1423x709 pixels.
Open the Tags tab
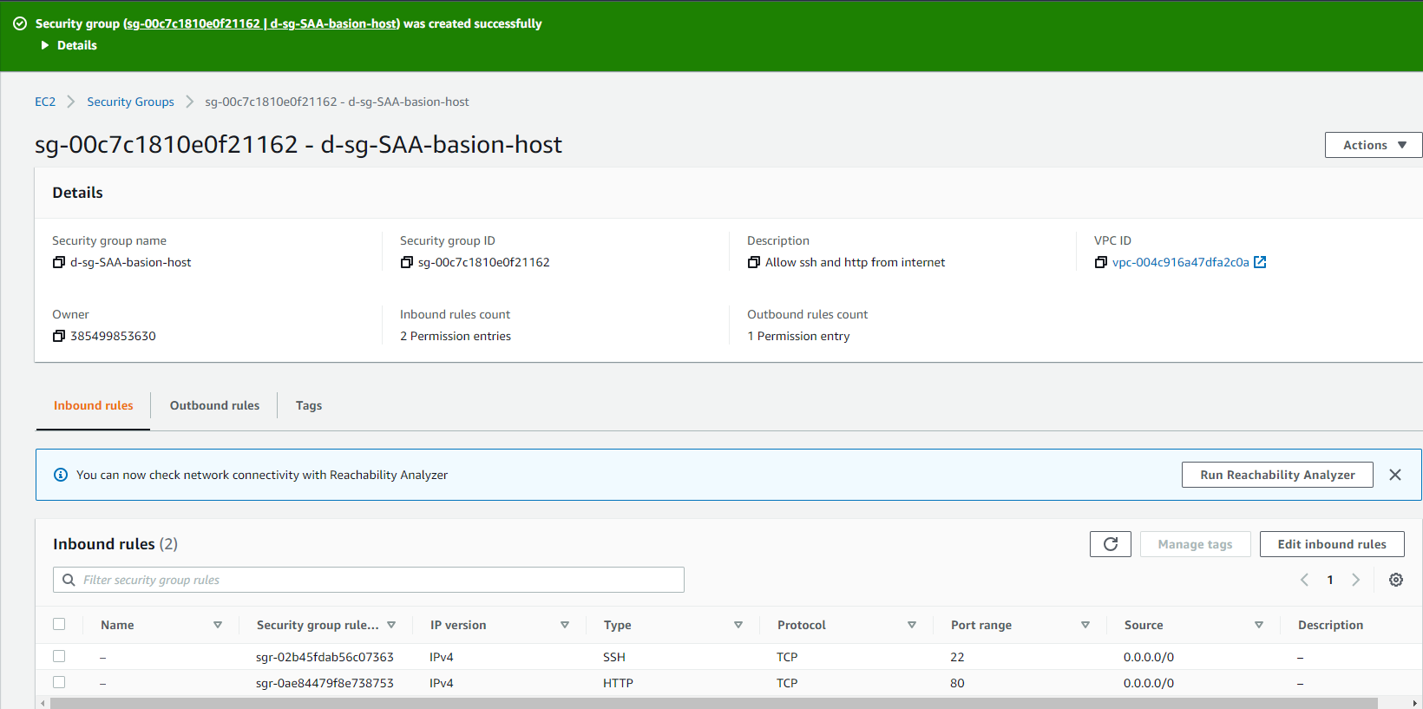pos(308,405)
